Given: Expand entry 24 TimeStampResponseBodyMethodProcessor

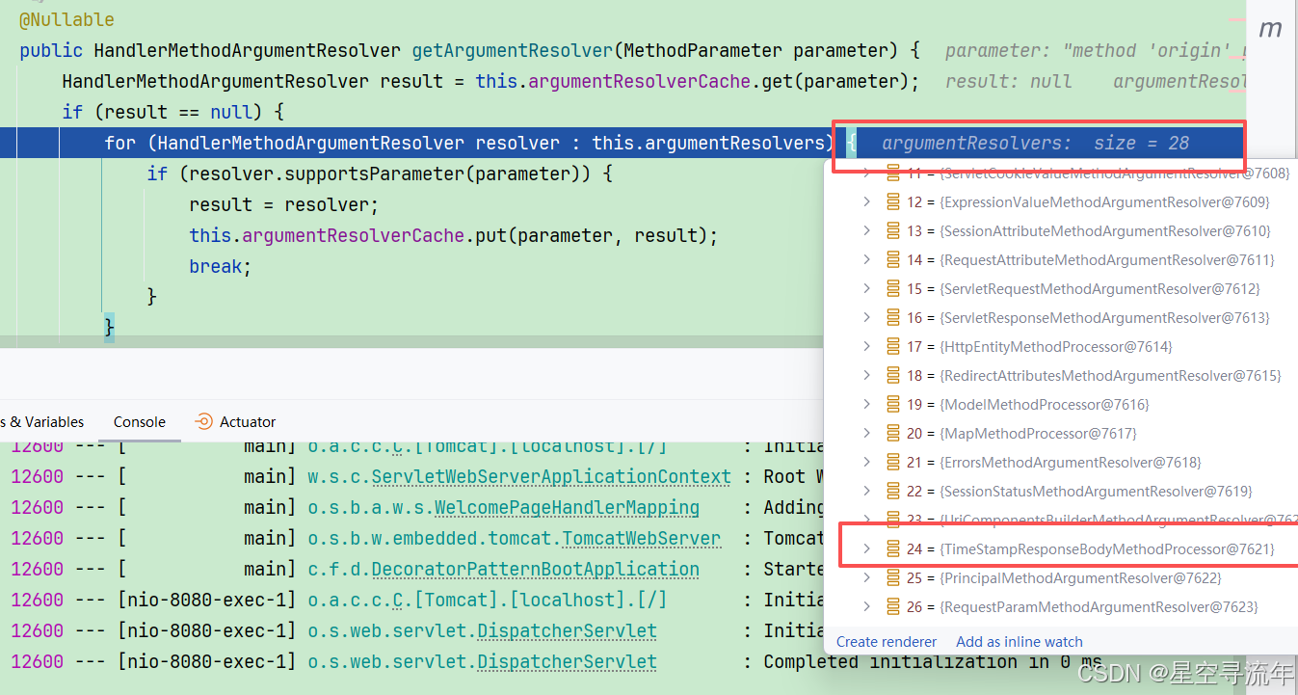Looking at the screenshot, I should pyautogui.click(x=866, y=548).
